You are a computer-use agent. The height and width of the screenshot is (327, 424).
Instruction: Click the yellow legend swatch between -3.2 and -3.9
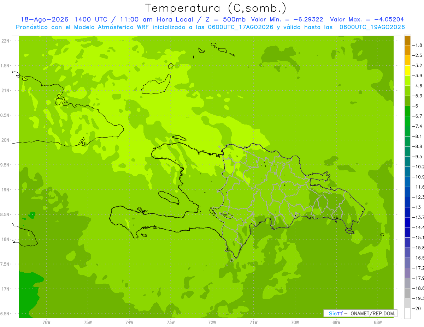point(407,71)
